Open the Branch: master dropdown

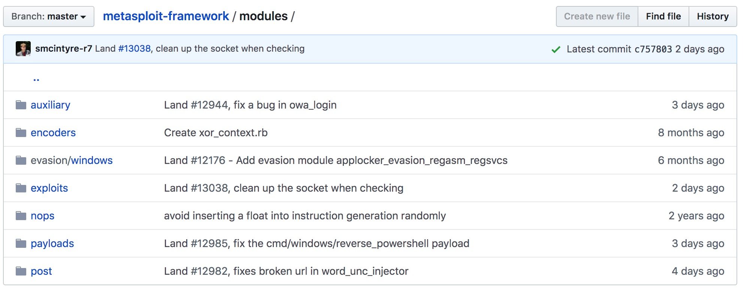49,16
